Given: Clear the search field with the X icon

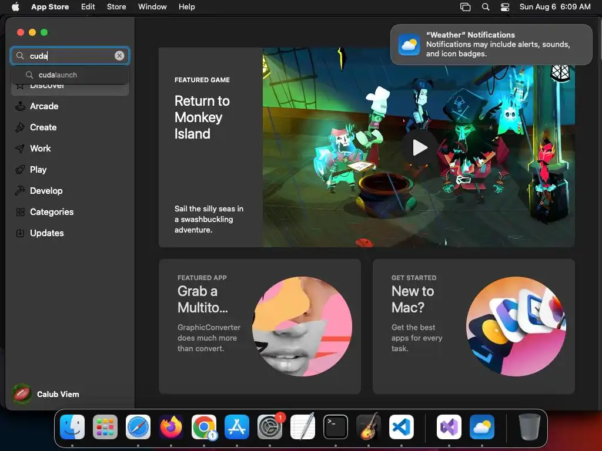Looking at the screenshot, I should (119, 56).
